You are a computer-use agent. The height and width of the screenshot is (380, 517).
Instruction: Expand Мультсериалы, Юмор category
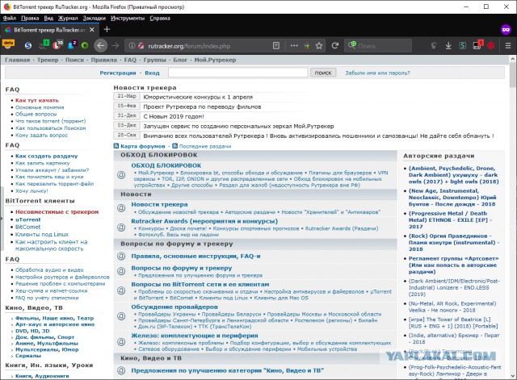tap(47, 349)
